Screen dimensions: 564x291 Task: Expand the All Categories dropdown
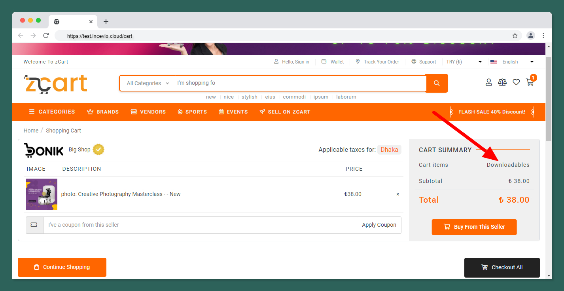point(147,83)
